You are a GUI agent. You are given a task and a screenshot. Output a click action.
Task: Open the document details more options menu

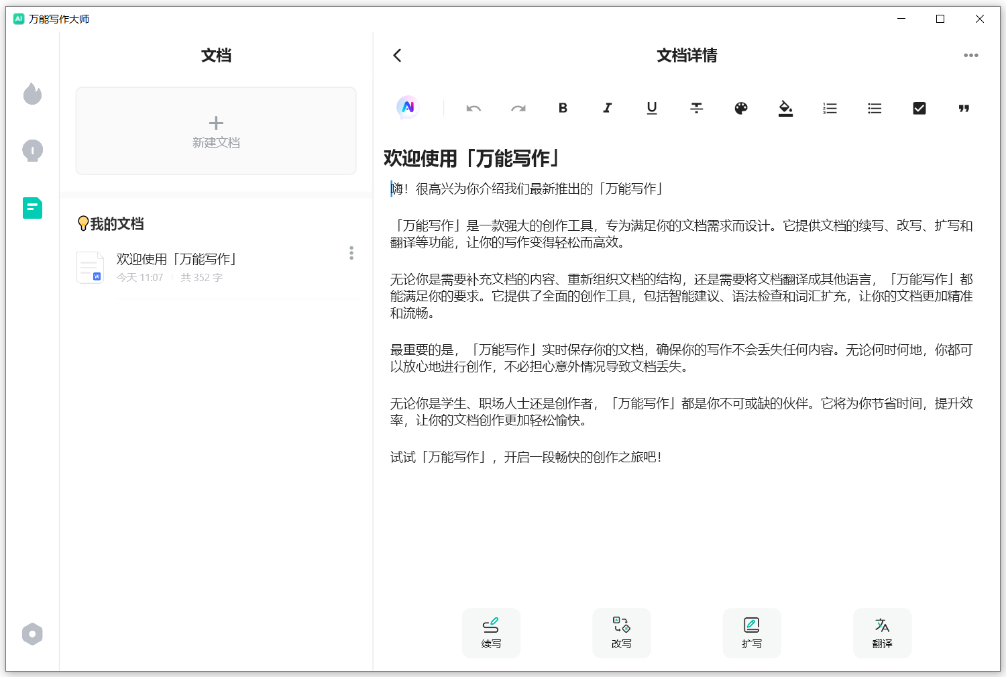(970, 55)
